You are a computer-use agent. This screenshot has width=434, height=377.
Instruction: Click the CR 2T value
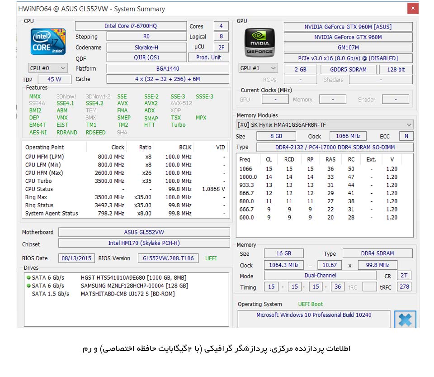click(404, 275)
